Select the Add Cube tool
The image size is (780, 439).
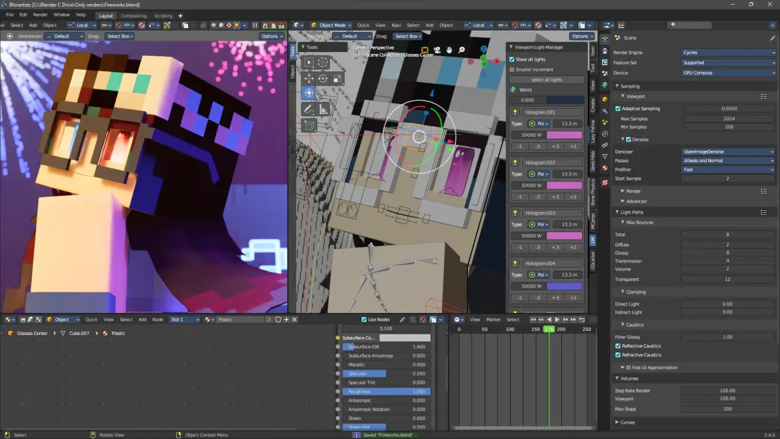pyautogui.click(x=309, y=125)
